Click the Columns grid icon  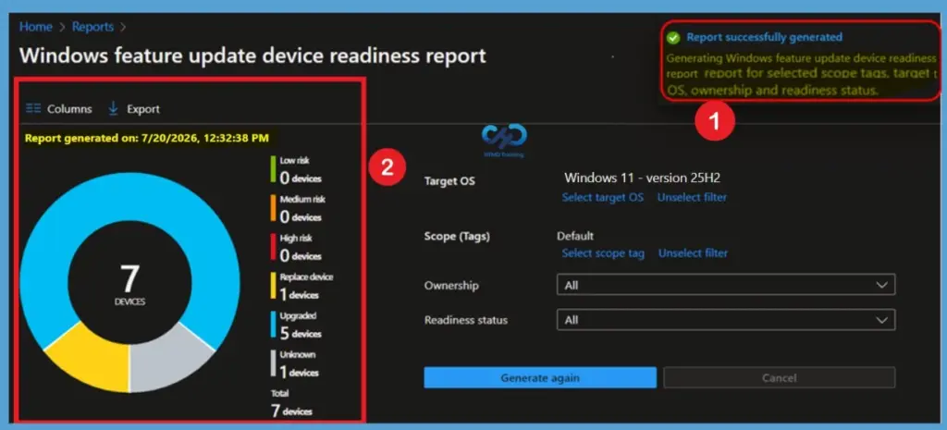33,109
